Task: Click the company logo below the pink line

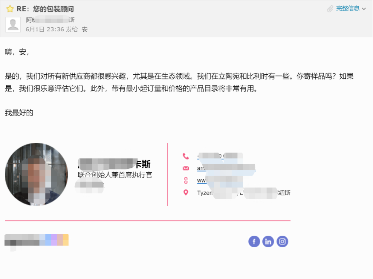Action: point(37,240)
